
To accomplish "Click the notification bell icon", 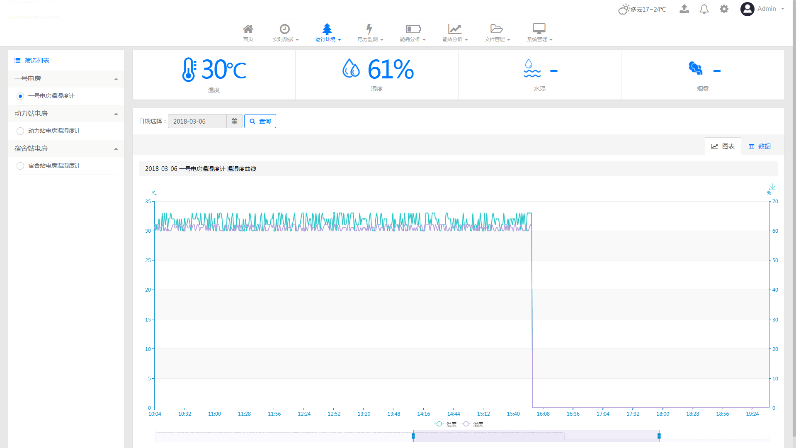I will [x=704, y=9].
